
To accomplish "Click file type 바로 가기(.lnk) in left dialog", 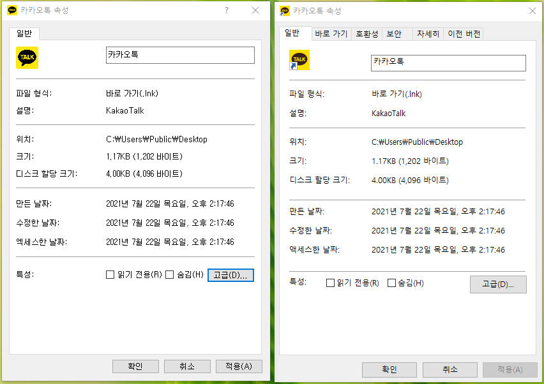I will pyautogui.click(x=132, y=93).
